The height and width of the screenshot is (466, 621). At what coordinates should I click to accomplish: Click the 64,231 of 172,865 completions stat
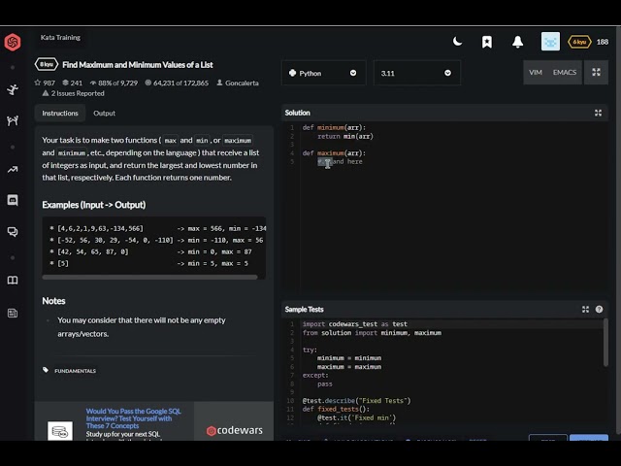[177, 83]
